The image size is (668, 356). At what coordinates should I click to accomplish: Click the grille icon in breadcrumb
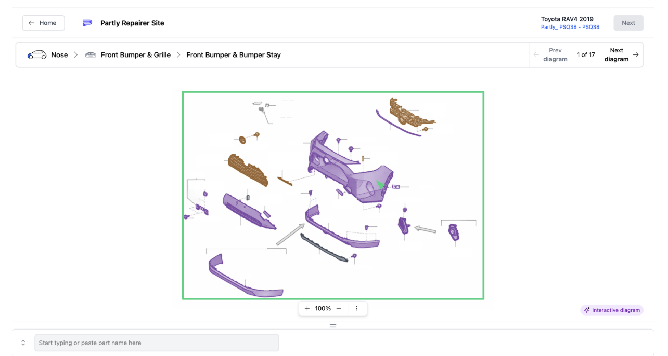(x=91, y=55)
